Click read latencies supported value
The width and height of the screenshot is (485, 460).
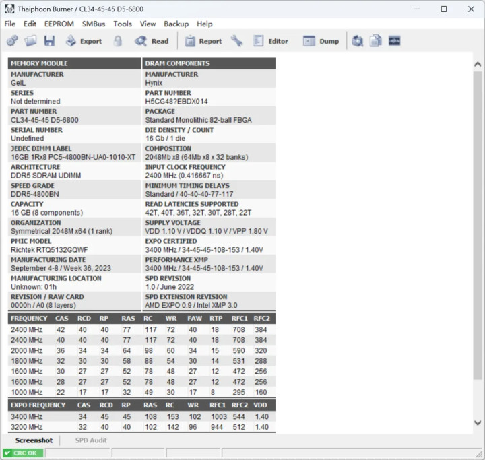pyautogui.click(x=198, y=213)
